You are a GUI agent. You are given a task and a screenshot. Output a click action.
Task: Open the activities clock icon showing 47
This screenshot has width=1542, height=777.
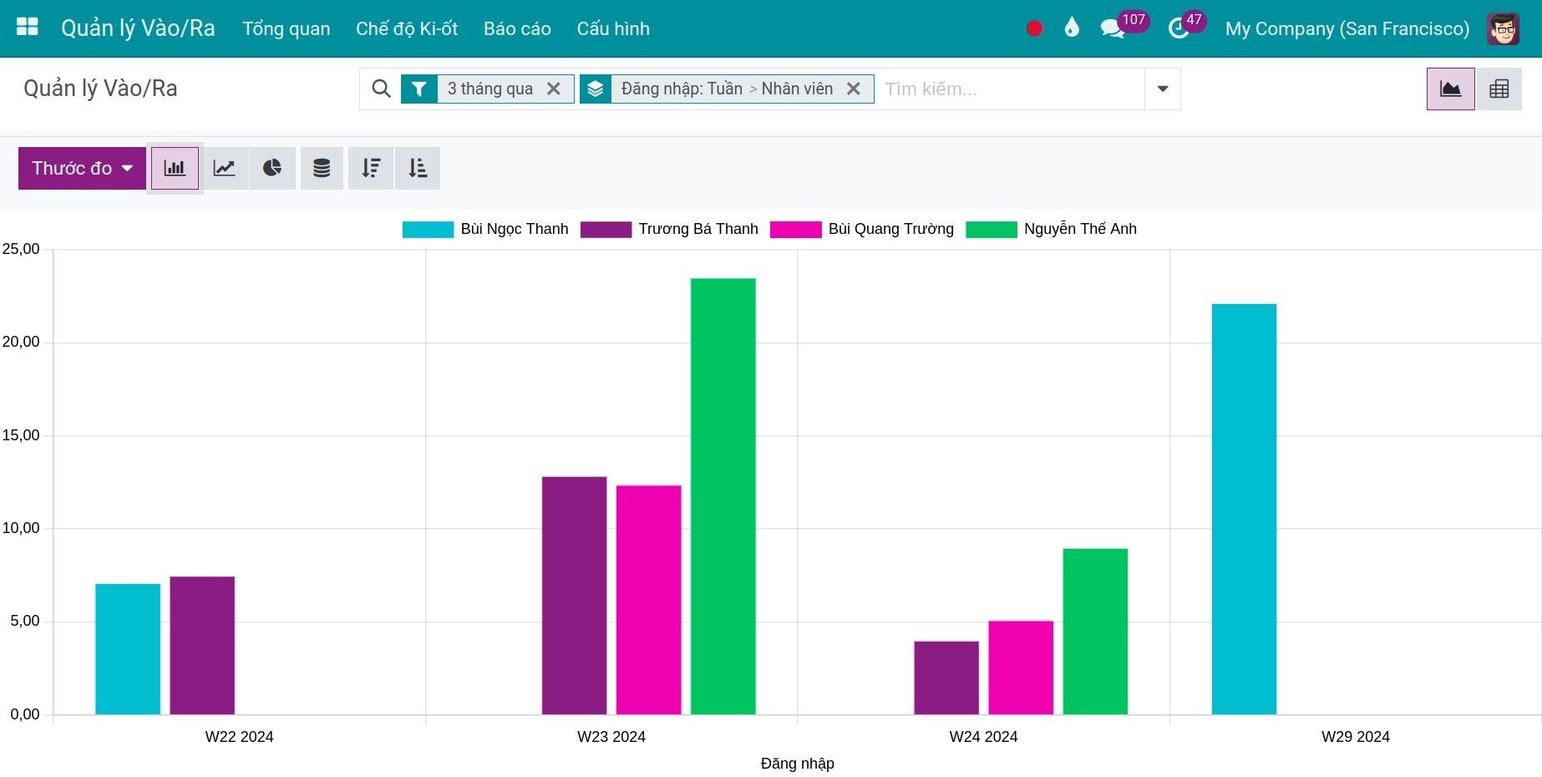1187,27
